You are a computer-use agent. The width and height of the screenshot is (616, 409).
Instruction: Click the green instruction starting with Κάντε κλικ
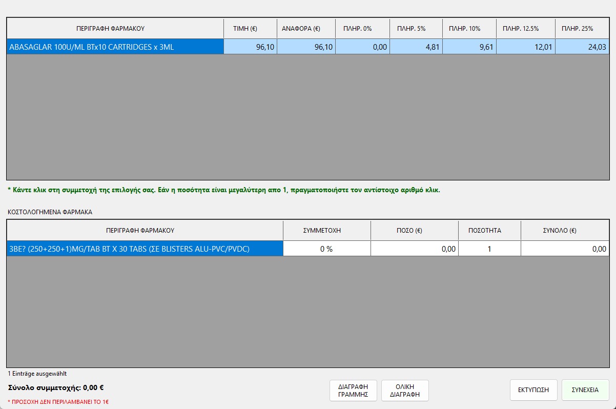224,190
